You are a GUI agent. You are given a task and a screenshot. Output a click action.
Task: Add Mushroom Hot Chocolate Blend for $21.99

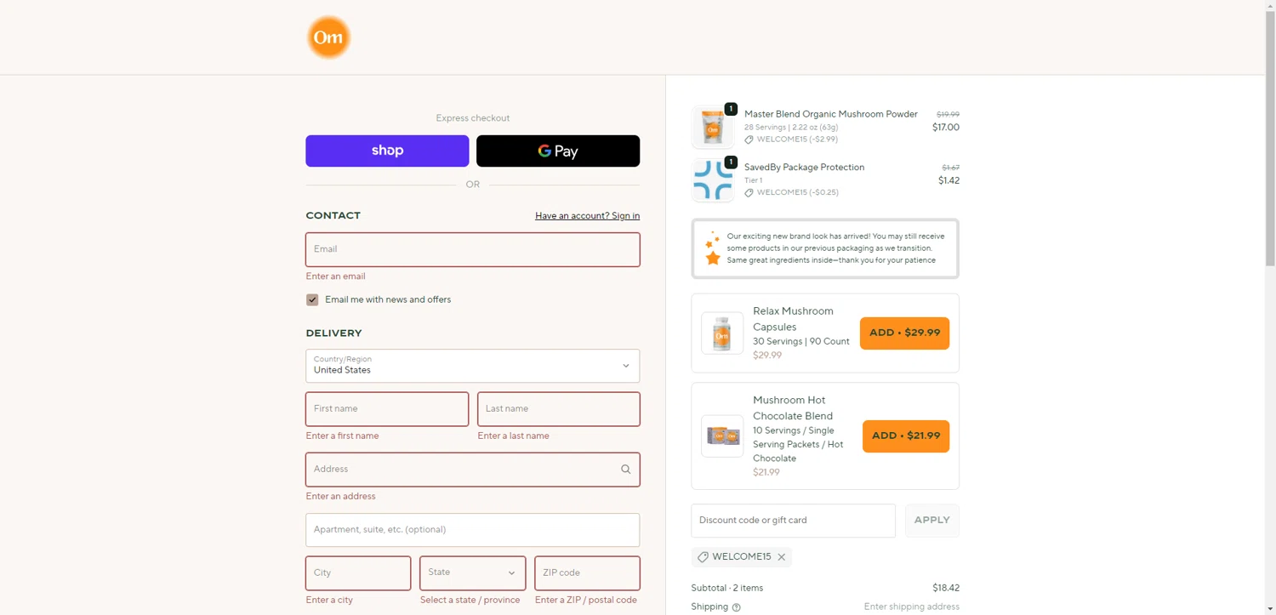[x=906, y=436]
